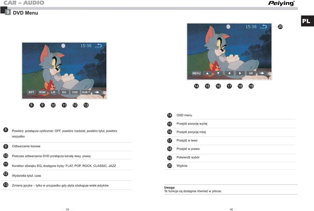
Task: Click the down triangle navigation button
Action: click(218, 73)
